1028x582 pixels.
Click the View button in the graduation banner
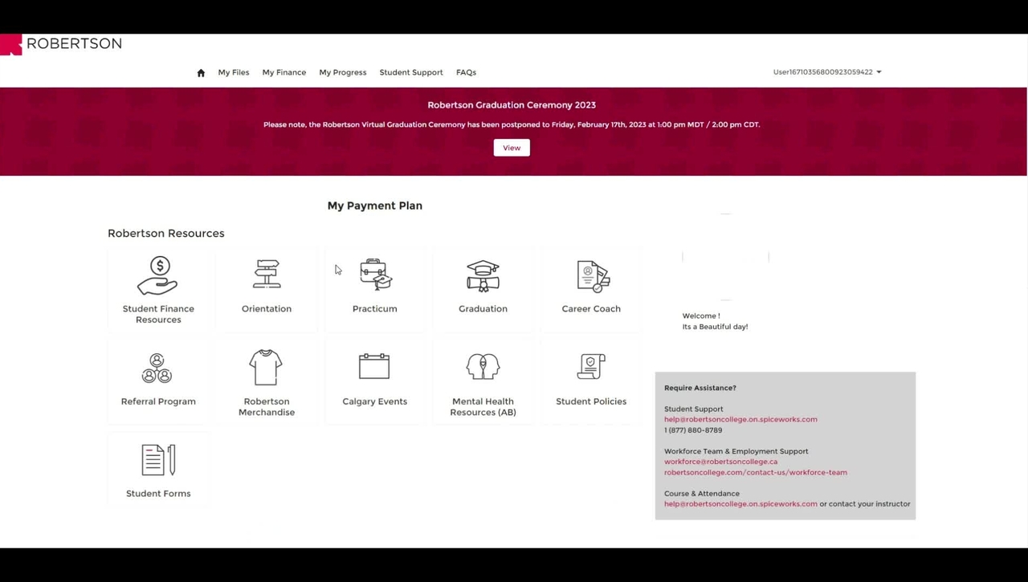click(512, 148)
